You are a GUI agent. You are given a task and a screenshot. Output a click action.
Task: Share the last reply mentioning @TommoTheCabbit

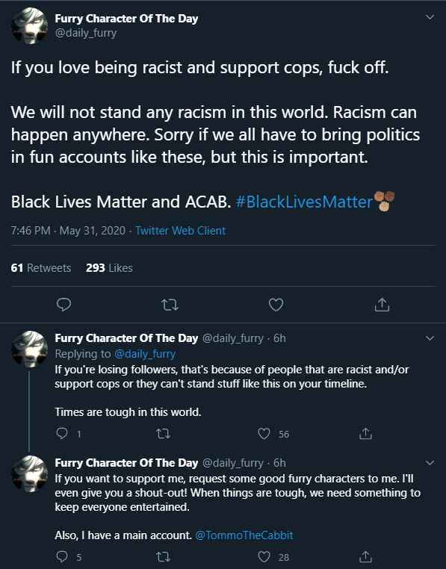pyautogui.click(x=365, y=556)
